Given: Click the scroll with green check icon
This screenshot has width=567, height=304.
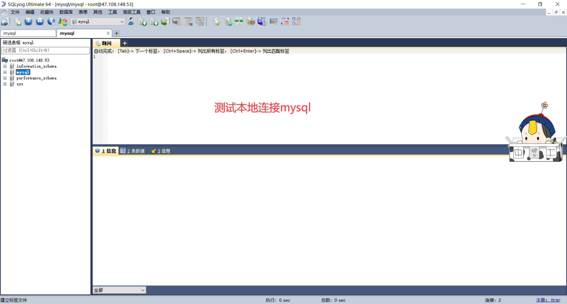Looking at the screenshot, I should tap(217, 22).
